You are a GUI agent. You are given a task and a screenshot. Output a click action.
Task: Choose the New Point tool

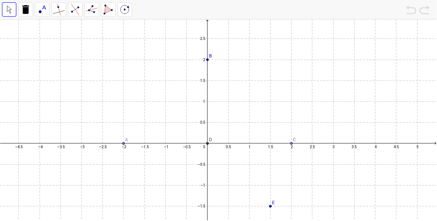[x=42, y=10]
